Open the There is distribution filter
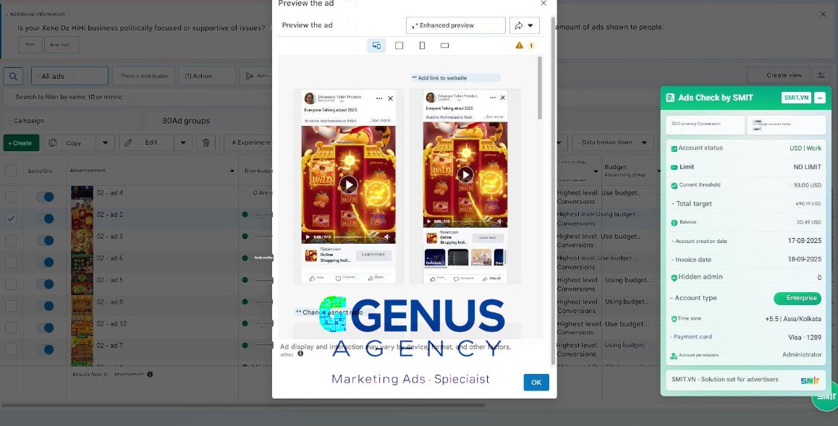838x426 pixels. click(144, 76)
